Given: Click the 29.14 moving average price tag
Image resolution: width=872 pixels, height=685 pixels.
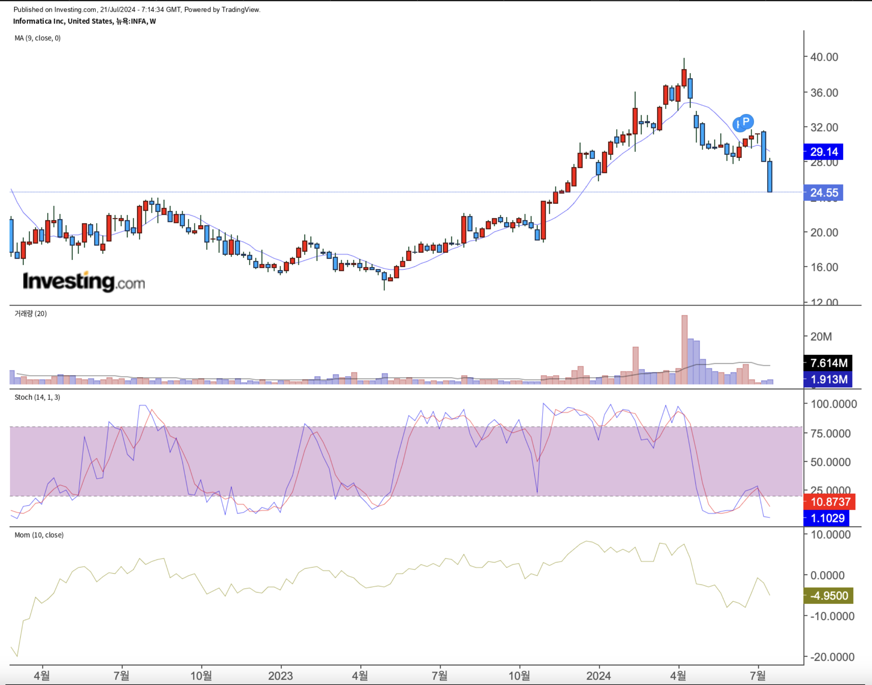Looking at the screenshot, I should tap(824, 152).
